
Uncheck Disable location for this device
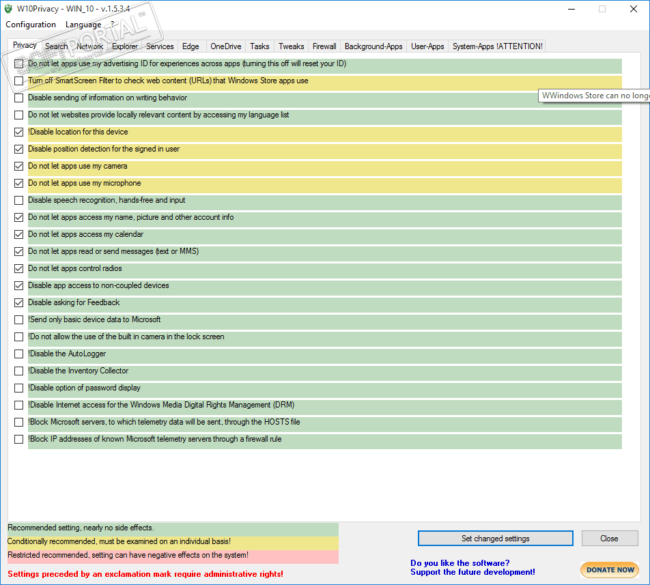(18, 132)
